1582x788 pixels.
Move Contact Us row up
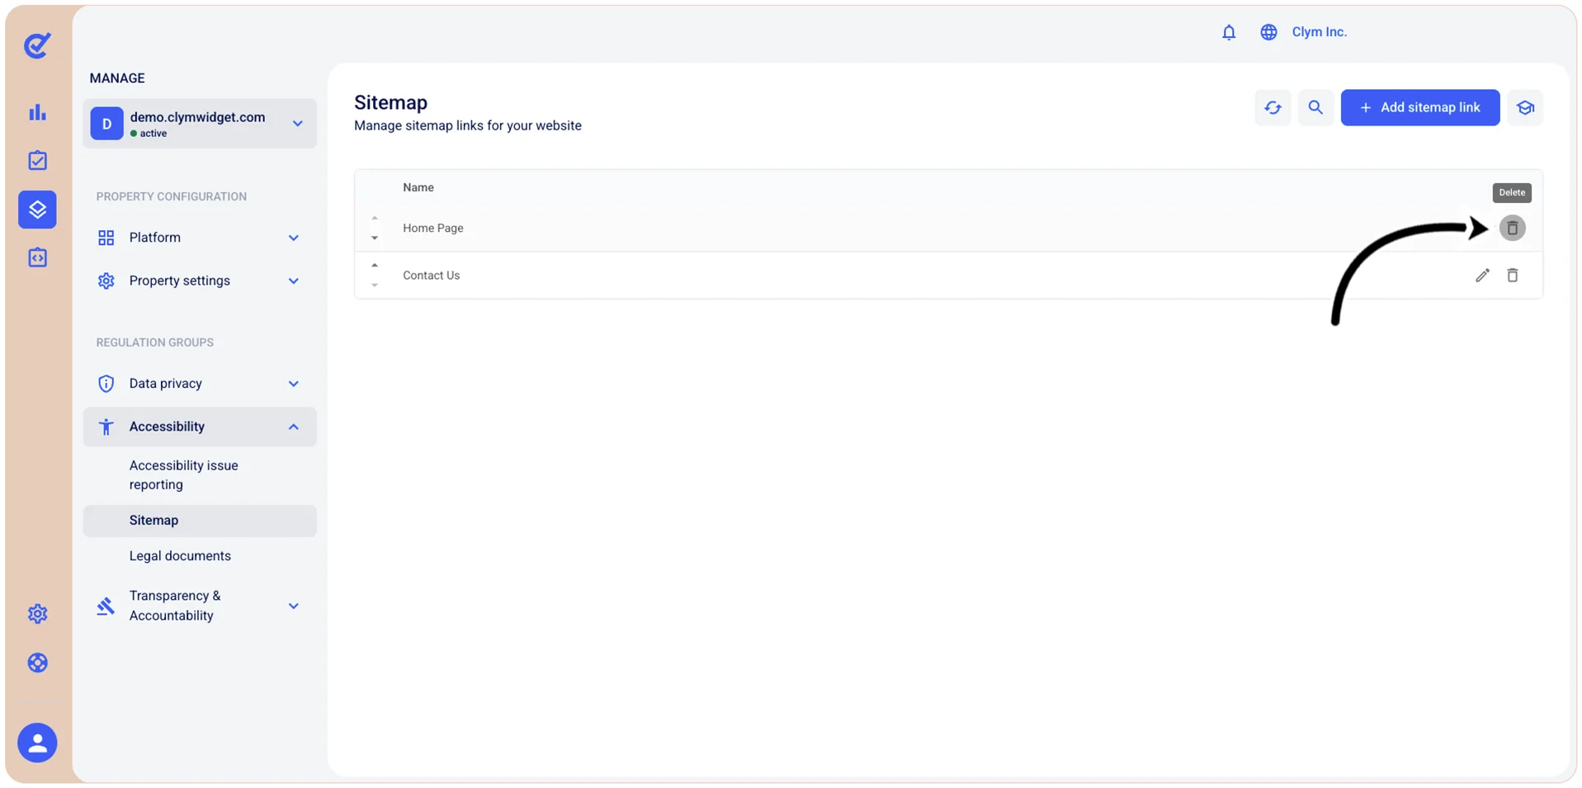(375, 265)
